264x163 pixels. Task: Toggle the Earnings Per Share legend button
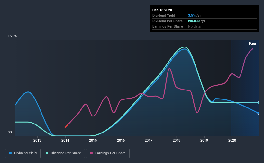(108, 153)
